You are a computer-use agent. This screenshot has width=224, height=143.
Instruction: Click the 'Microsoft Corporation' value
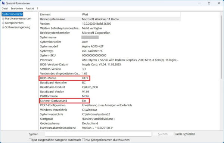[96, 33]
